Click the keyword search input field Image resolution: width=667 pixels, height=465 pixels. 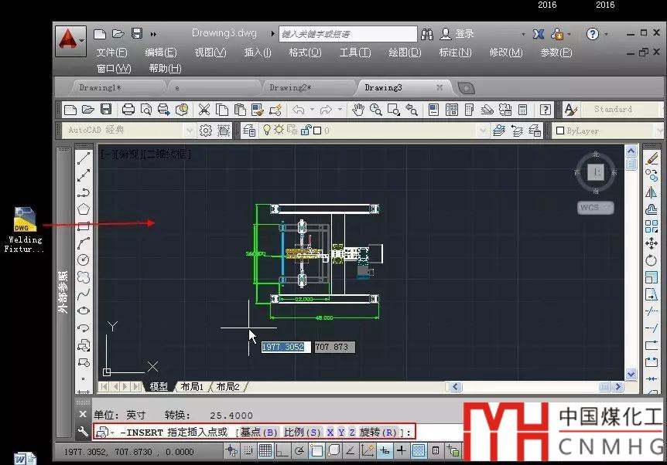[346, 34]
